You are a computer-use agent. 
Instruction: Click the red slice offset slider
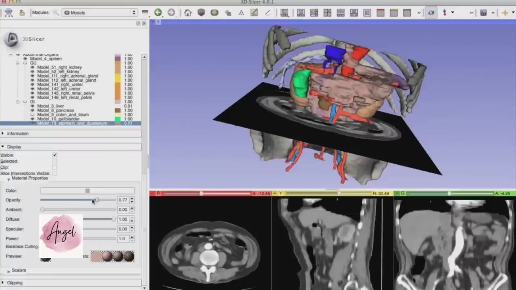point(202,193)
